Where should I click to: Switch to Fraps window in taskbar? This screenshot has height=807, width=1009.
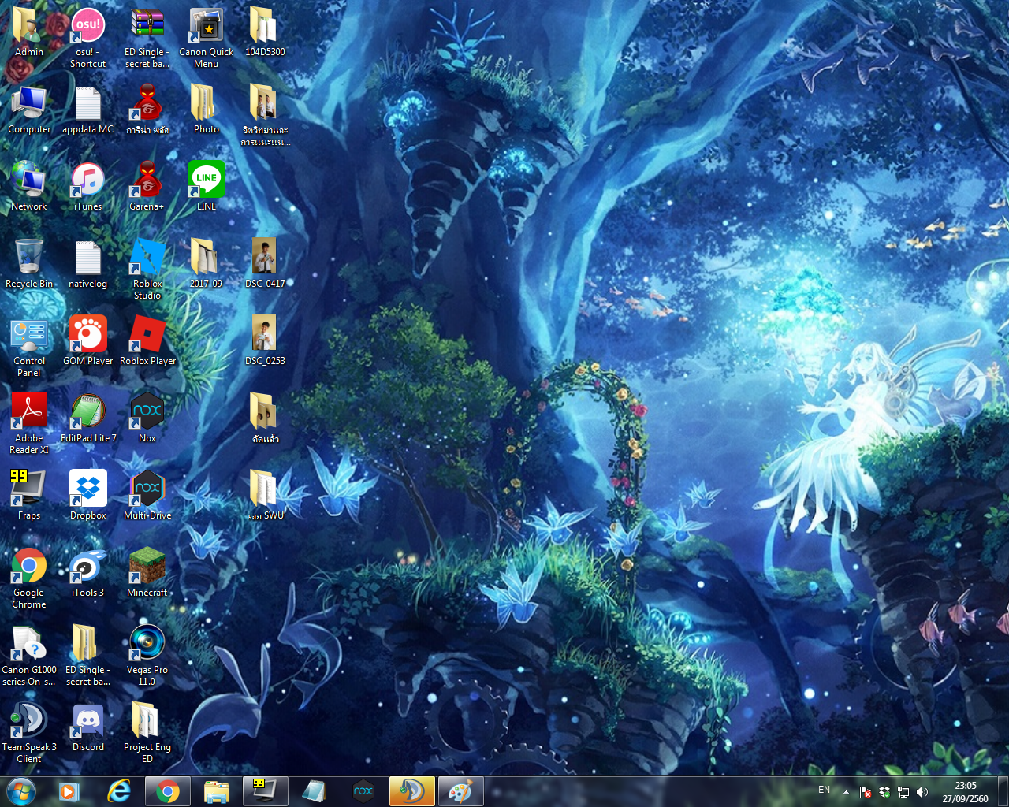(x=265, y=791)
